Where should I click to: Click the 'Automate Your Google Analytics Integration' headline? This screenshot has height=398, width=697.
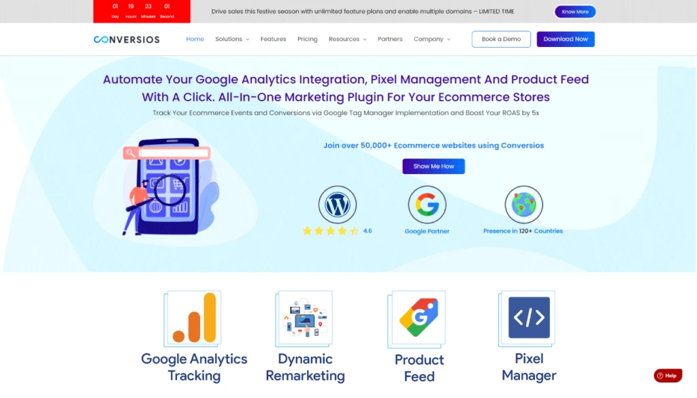pyautogui.click(x=346, y=88)
